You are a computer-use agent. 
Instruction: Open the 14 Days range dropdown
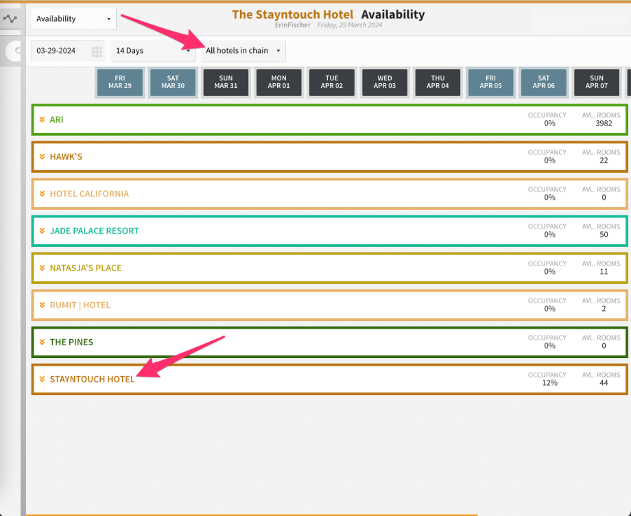pyautogui.click(x=153, y=51)
